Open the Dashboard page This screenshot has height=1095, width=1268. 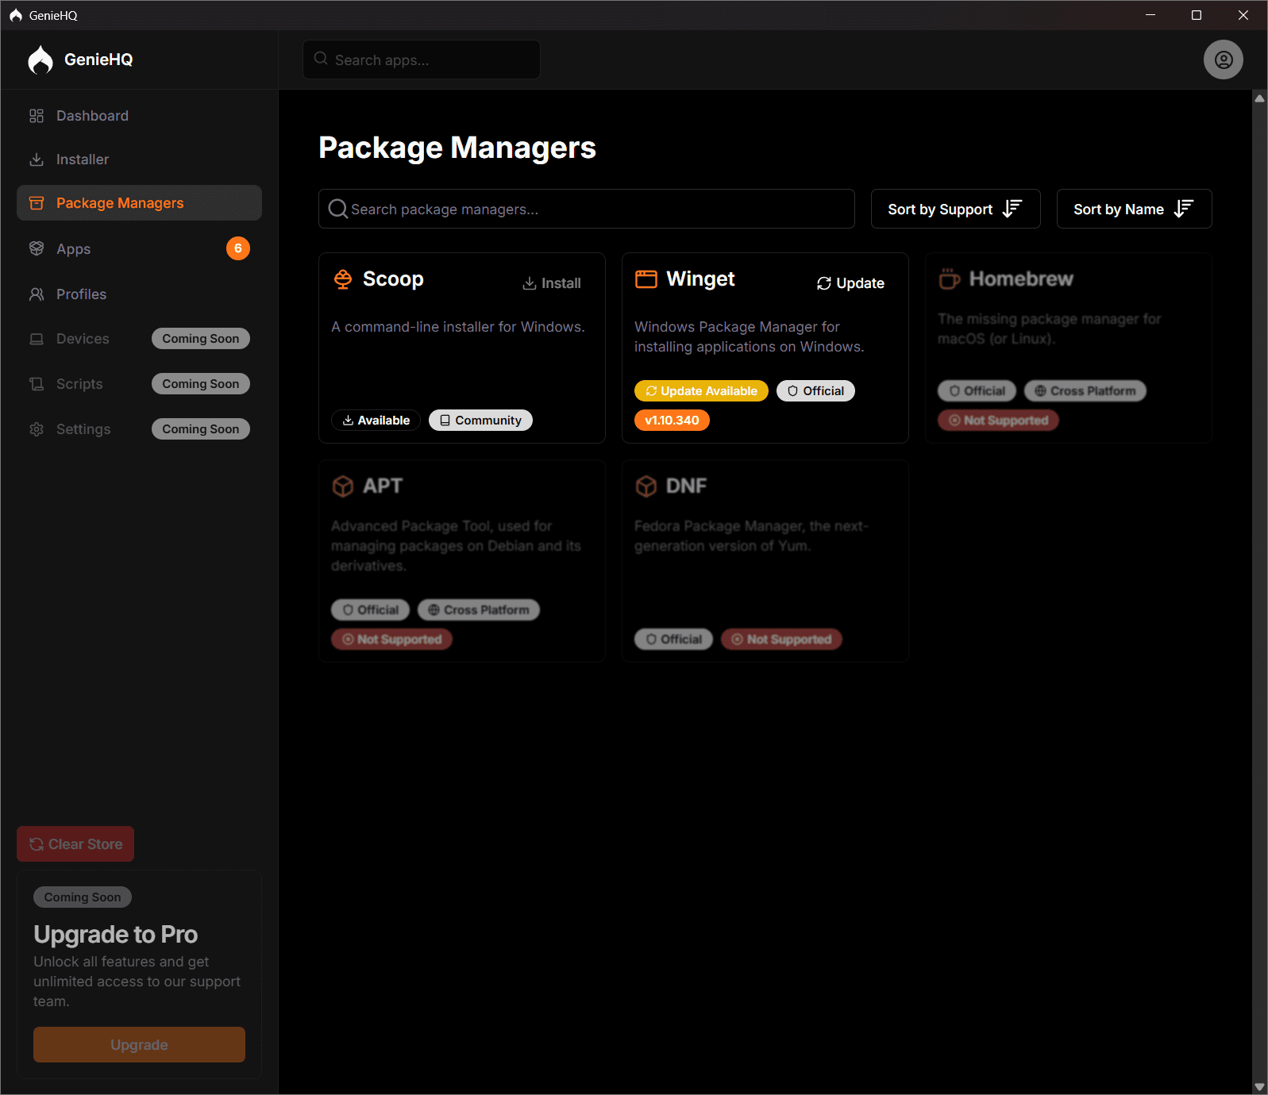pos(92,116)
